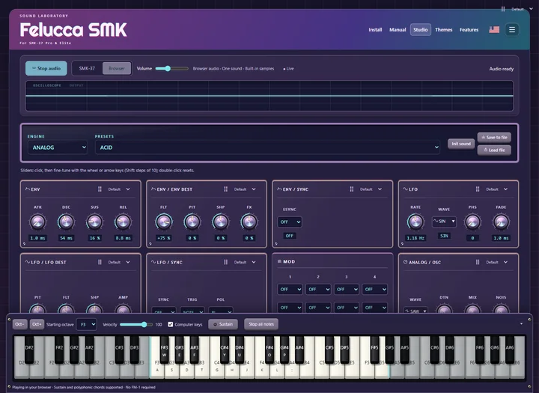Click the grip icon at the top-right of the page
This screenshot has width=539, height=393.
coord(503,9)
